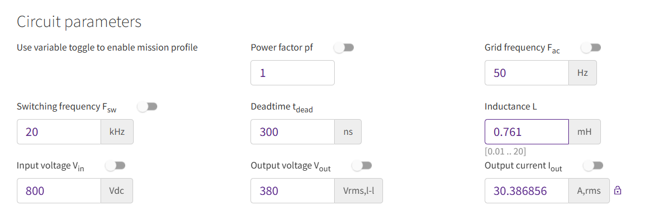Click the Power factor field showing 1
The width and height of the screenshot is (661, 223).
pos(293,73)
